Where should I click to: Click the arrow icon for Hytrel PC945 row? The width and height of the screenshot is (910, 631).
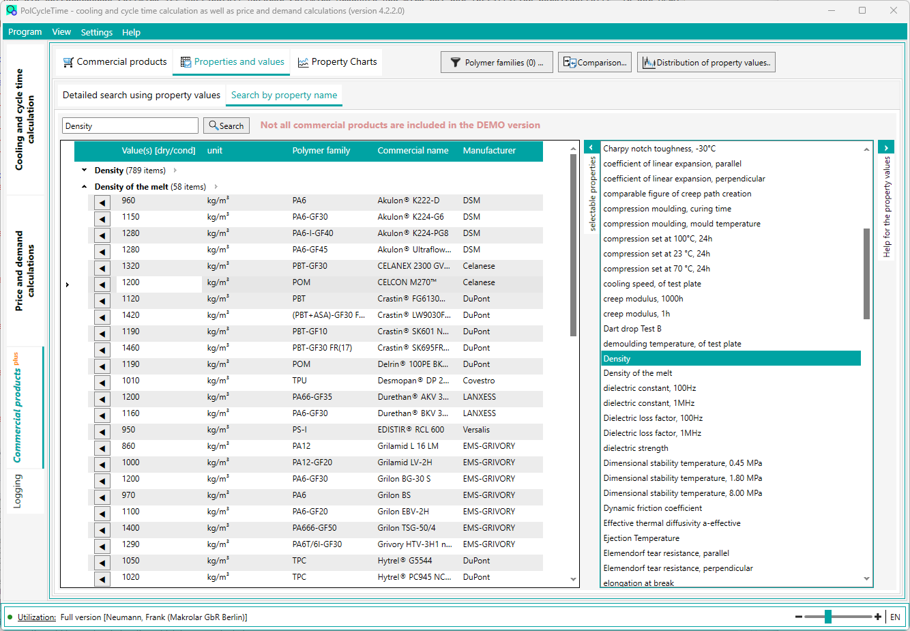tap(102, 578)
